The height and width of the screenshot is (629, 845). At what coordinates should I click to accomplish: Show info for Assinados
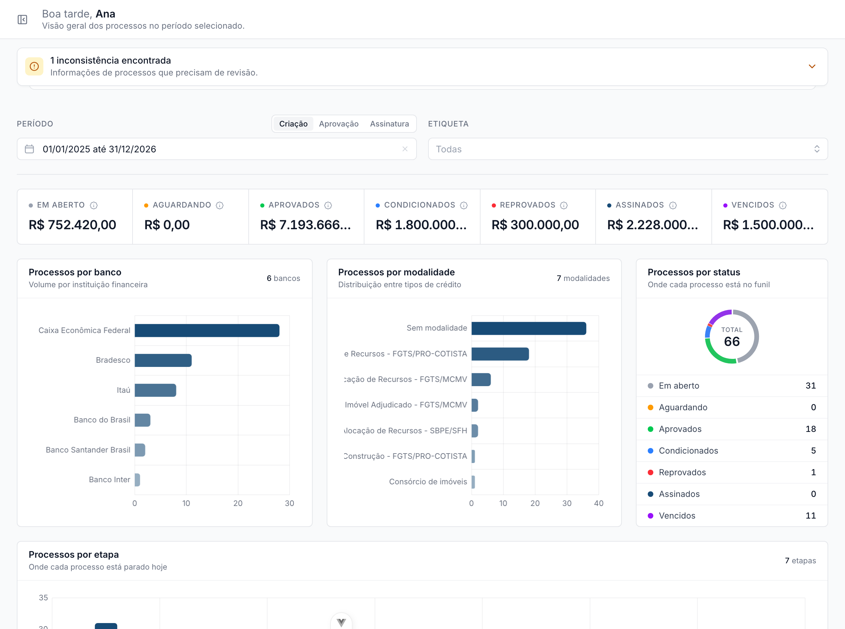(673, 205)
